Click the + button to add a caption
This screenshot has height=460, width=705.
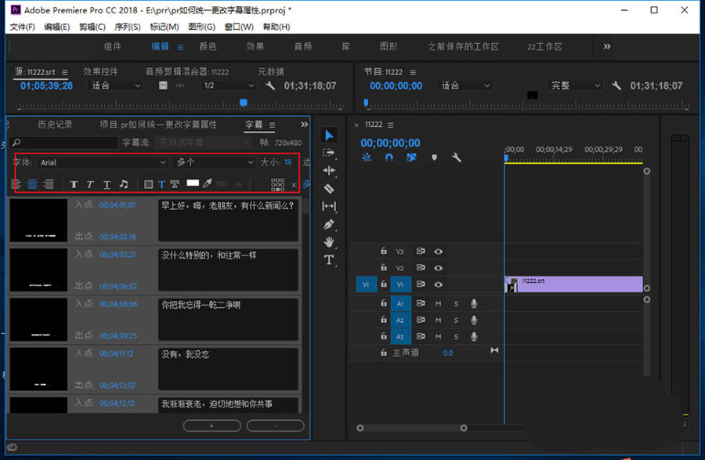coord(211,426)
